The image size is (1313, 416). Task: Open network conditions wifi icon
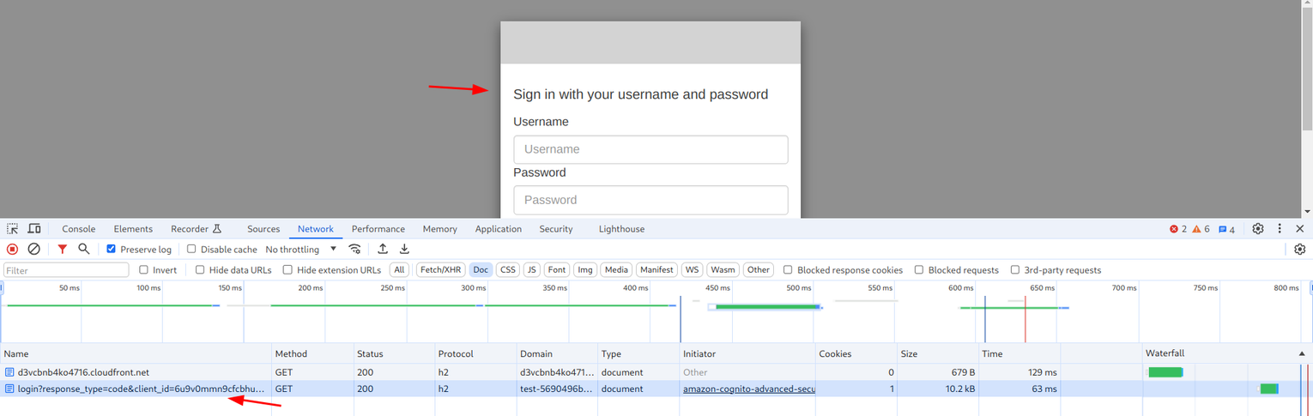pos(354,250)
